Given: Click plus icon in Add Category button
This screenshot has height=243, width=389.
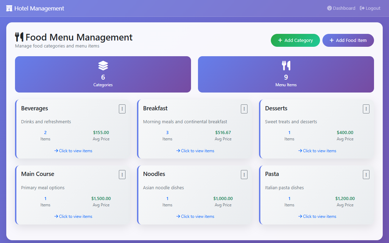Looking at the screenshot, I should point(280,40).
